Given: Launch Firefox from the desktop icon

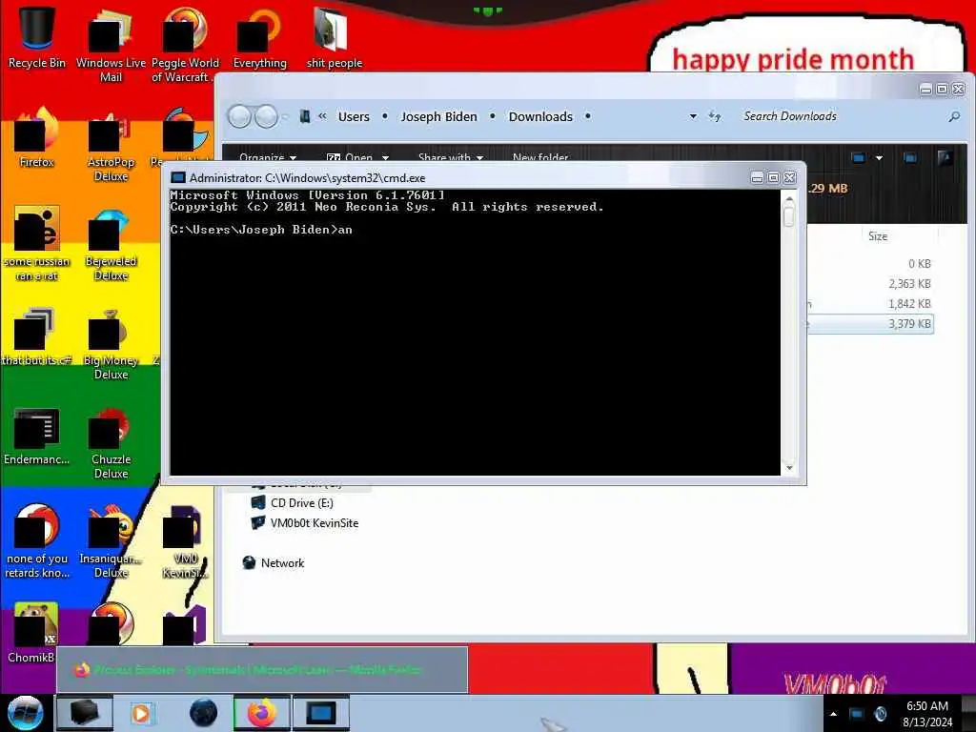Looking at the screenshot, I should [x=37, y=138].
